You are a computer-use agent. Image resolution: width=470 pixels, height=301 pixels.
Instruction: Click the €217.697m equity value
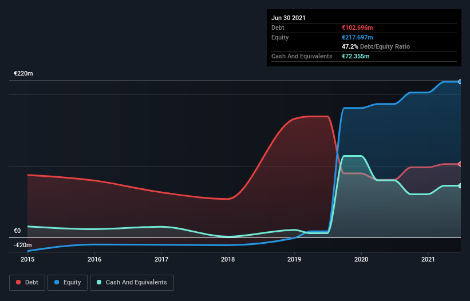pos(357,37)
